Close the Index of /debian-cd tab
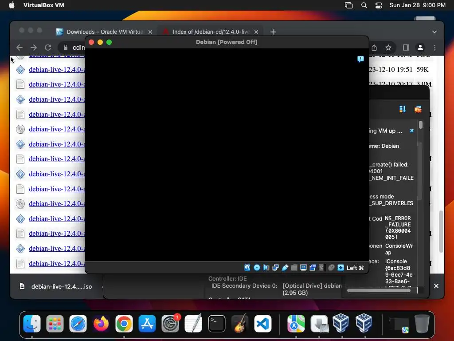The image size is (454, 341). [256, 32]
